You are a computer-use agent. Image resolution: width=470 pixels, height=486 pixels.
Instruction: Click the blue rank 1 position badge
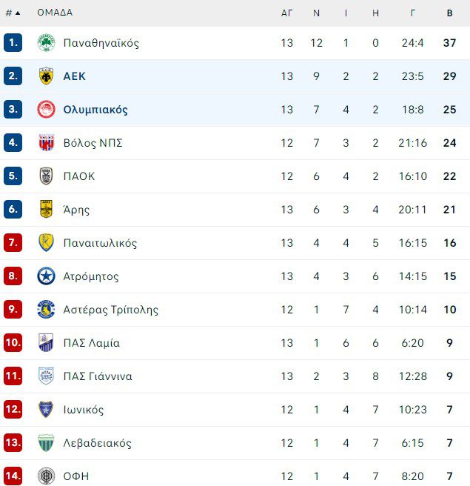pyautogui.click(x=13, y=43)
